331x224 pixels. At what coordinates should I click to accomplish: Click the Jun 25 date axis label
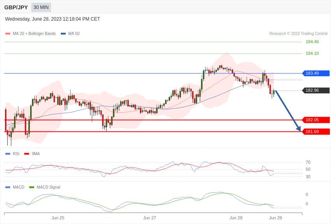click(x=58, y=218)
